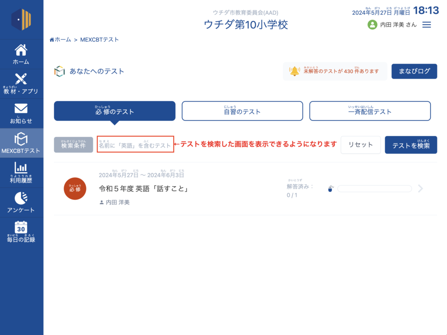Image resolution: width=447 pixels, height=335 pixels.
Task: Switch to 必修のテスト tab
Action: (x=114, y=111)
